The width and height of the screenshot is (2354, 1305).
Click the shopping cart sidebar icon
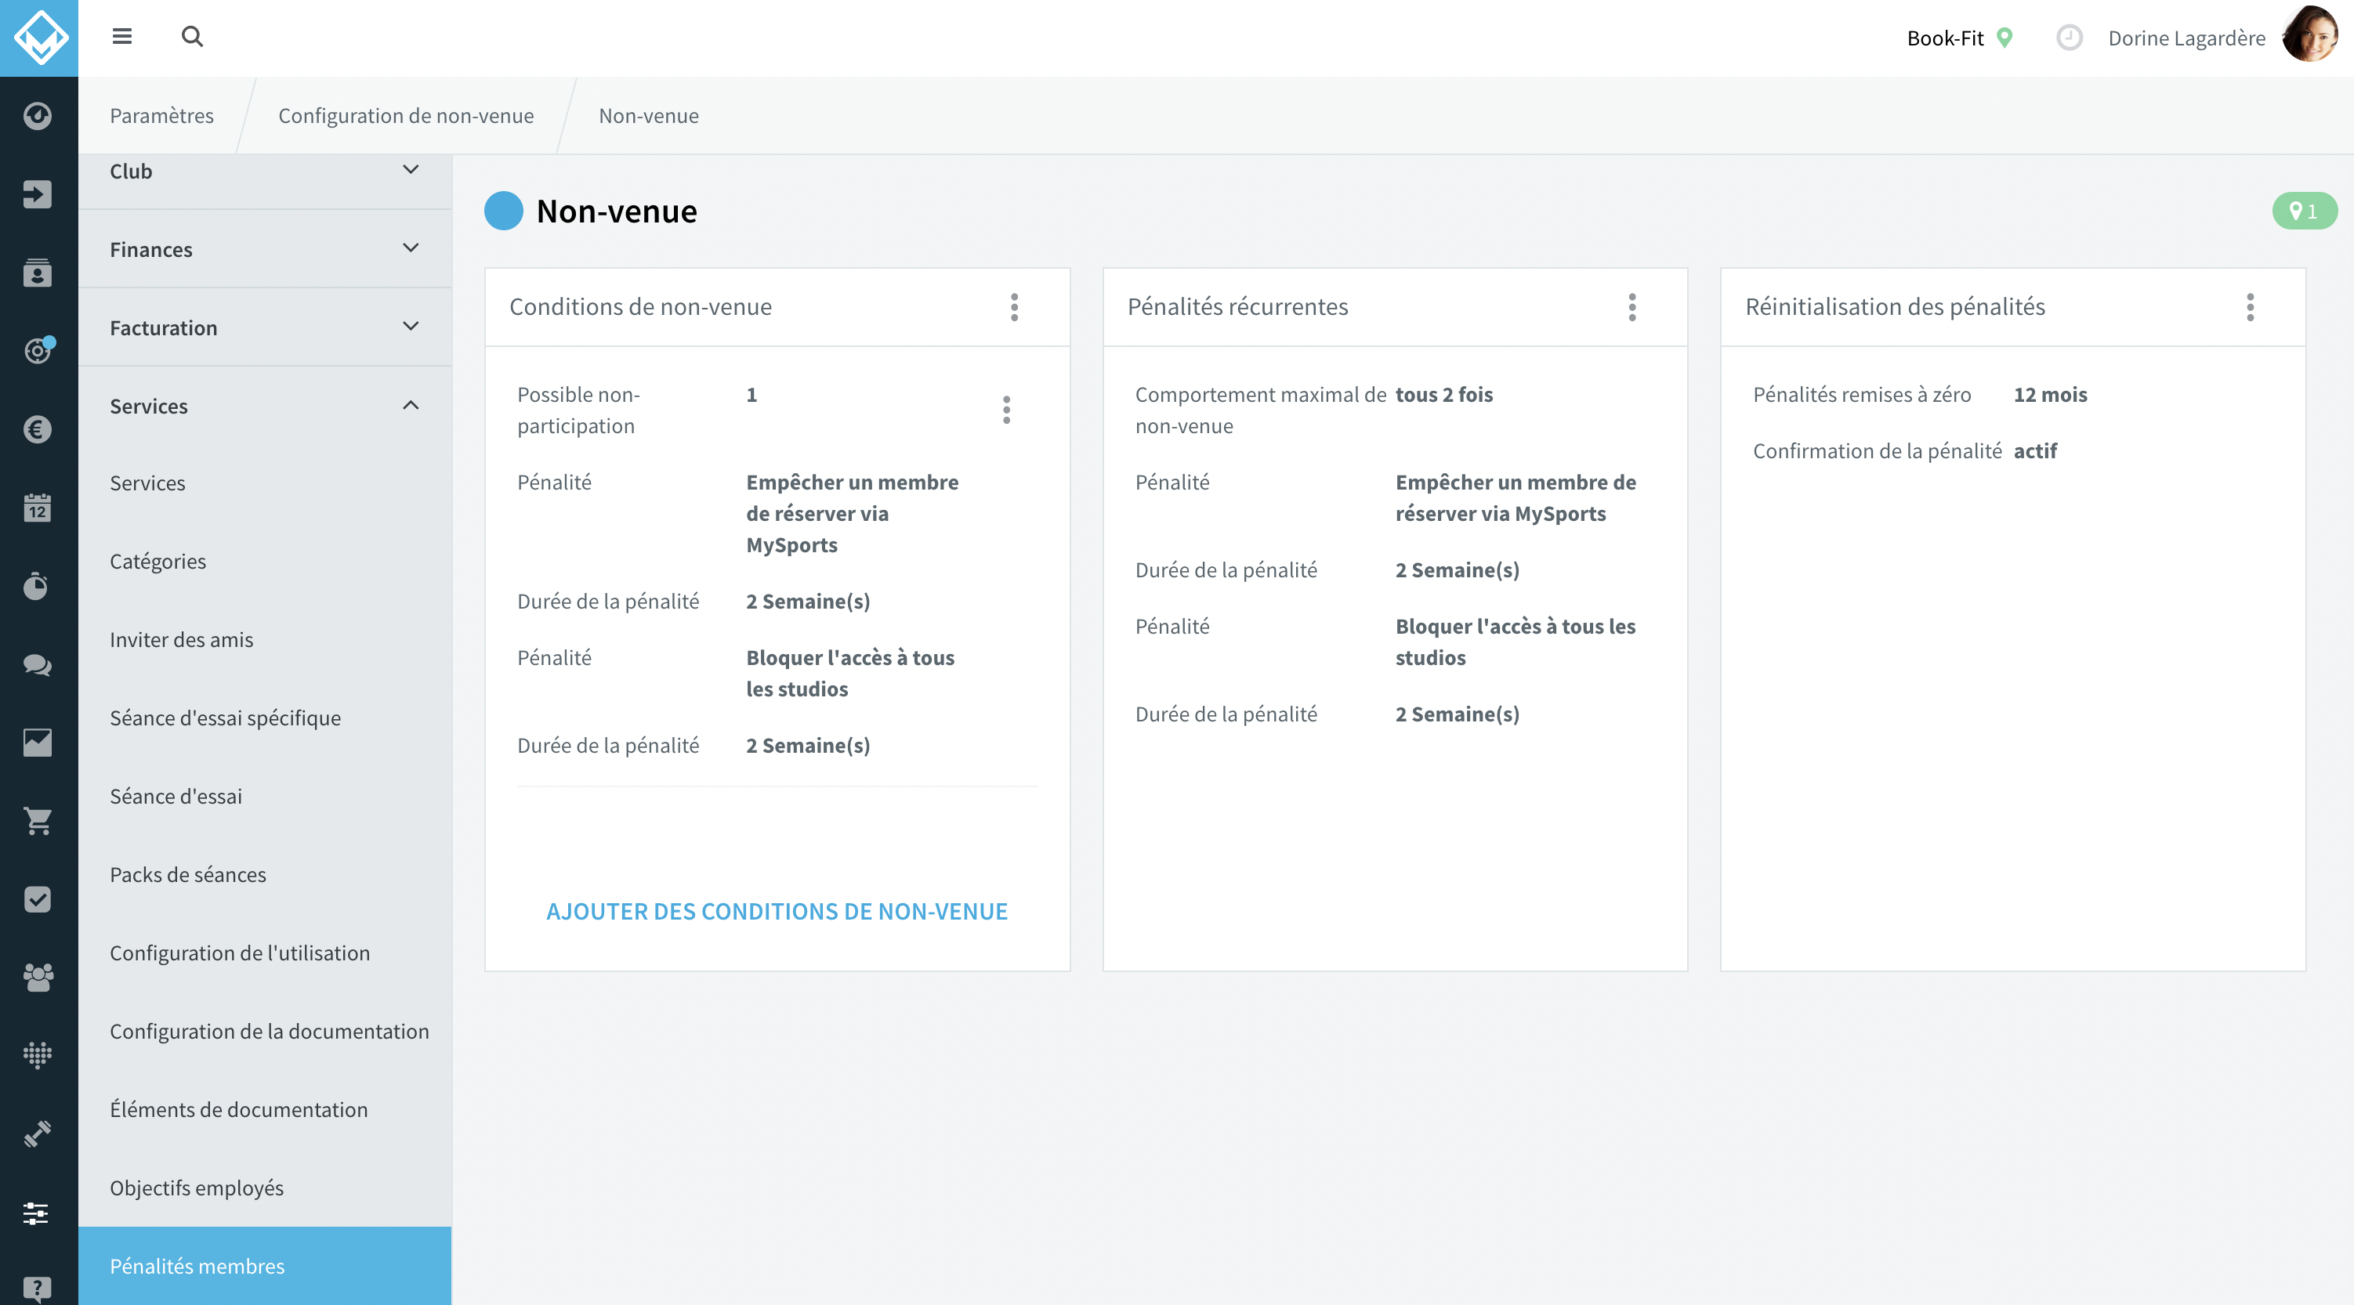[38, 821]
